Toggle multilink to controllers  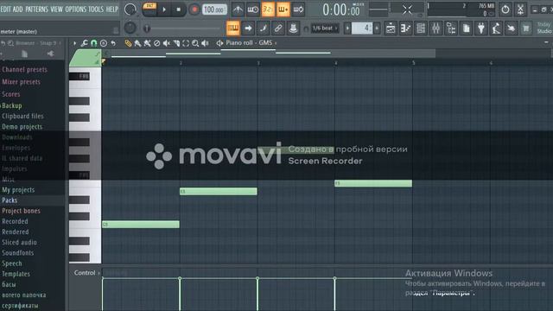(x=278, y=29)
